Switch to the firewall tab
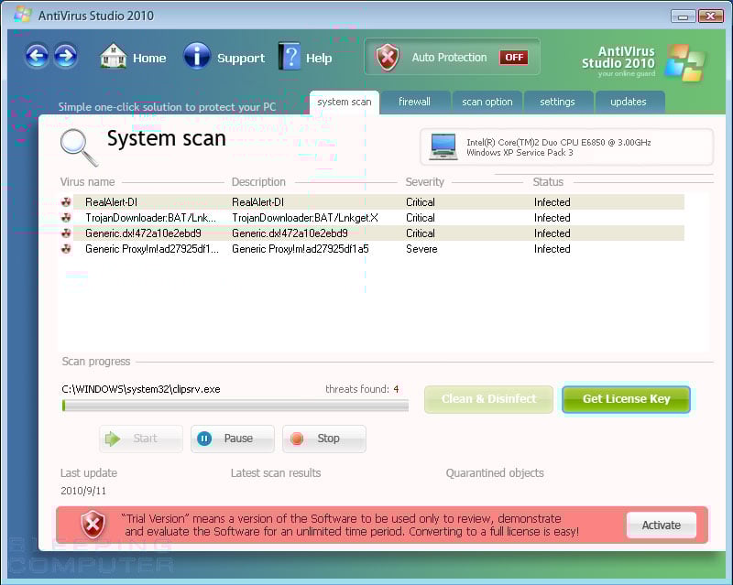The width and height of the screenshot is (733, 585). [414, 102]
